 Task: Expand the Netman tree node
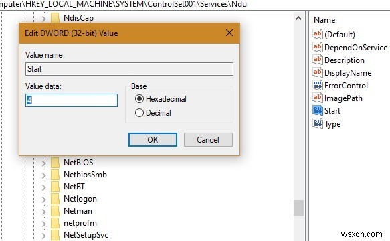point(43,212)
